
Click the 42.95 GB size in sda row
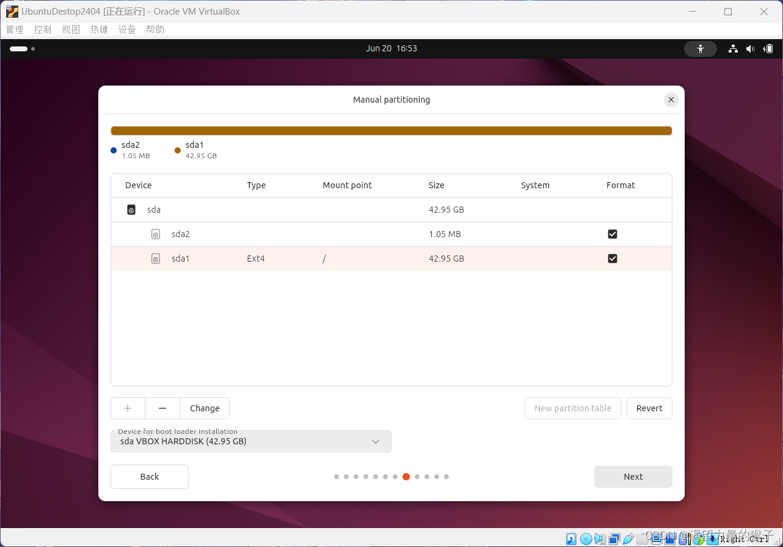(x=446, y=210)
